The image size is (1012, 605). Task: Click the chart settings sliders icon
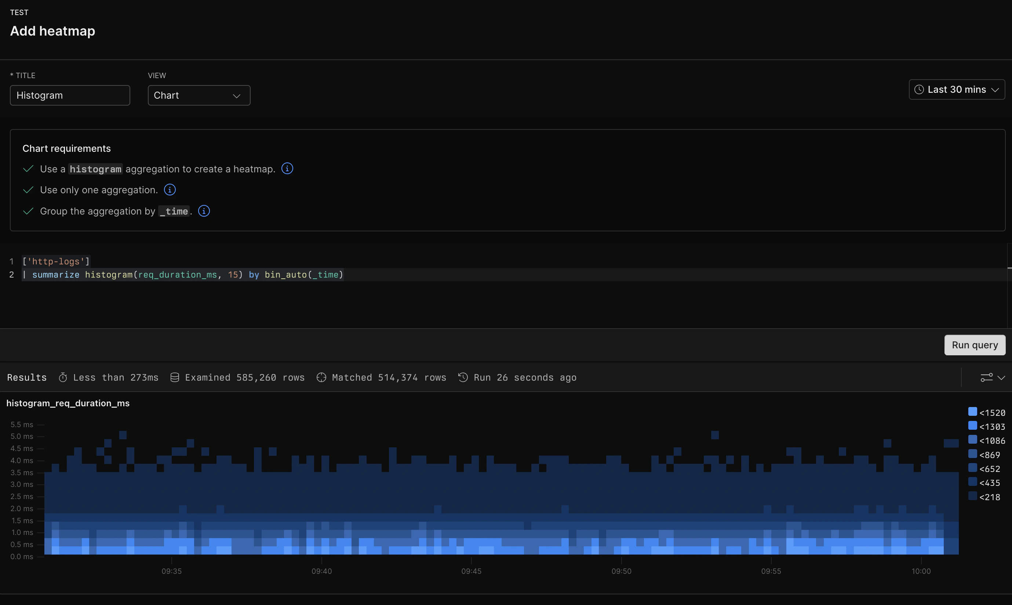[987, 378]
